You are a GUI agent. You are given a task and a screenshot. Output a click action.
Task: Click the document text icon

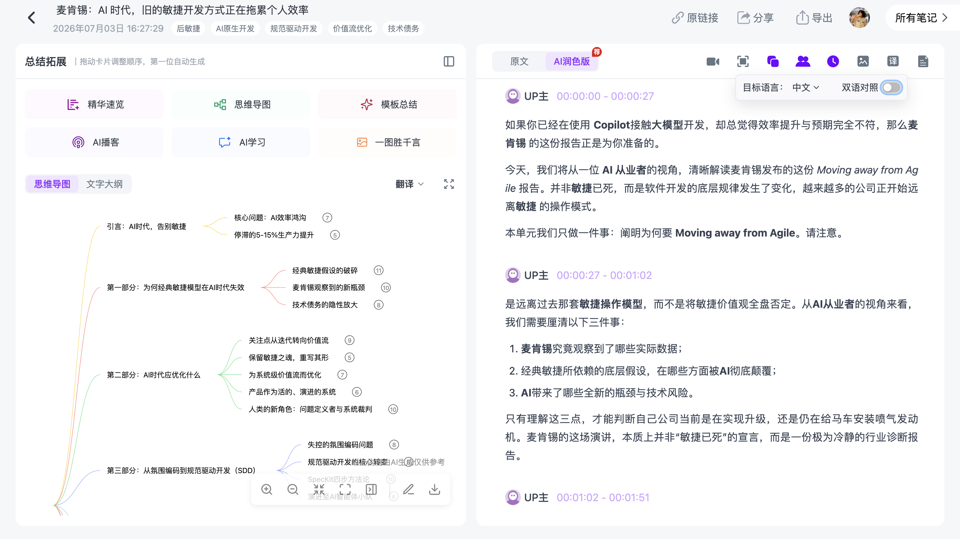pyautogui.click(x=923, y=61)
